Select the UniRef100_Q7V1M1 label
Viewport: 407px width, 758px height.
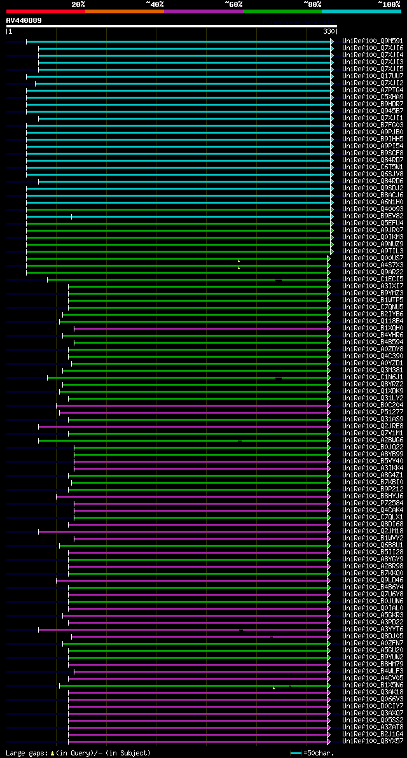tap(373, 433)
